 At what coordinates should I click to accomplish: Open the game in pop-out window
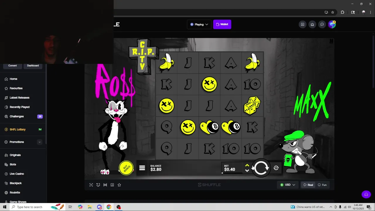(98, 185)
